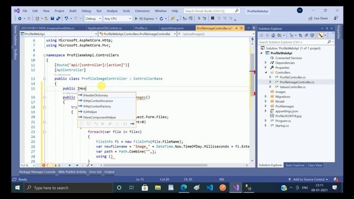This screenshot has width=354, height=199.
Task: Switch to the ApplicationDbContext.cs tab
Action: (105, 28)
